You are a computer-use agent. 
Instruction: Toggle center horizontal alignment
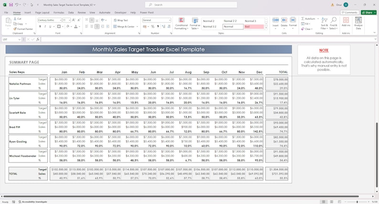(92, 26)
